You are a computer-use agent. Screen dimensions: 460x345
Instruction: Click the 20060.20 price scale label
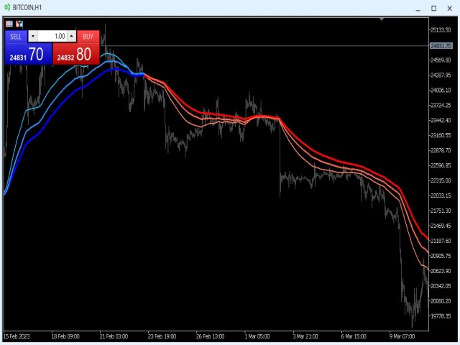pos(441,301)
